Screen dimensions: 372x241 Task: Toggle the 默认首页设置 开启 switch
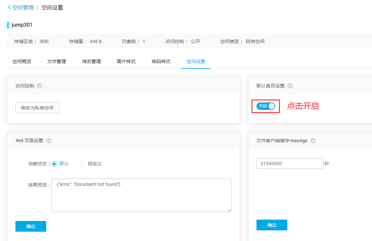tap(266, 106)
